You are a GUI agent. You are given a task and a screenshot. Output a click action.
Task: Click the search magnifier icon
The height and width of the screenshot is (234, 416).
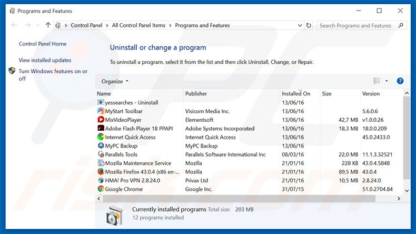[x=401, y=25]
